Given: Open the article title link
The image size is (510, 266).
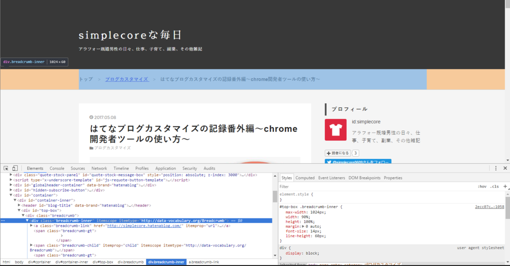Looking at the screenshot, I should click(194, 134).
